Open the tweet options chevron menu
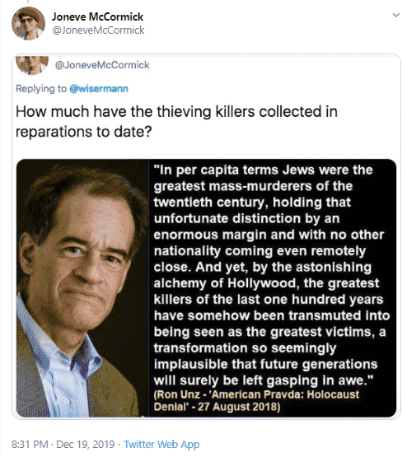 click(x=395, y=15)
